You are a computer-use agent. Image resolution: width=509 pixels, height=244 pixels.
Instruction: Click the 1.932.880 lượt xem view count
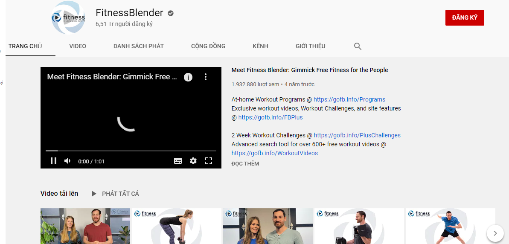[x=255, y=84]
